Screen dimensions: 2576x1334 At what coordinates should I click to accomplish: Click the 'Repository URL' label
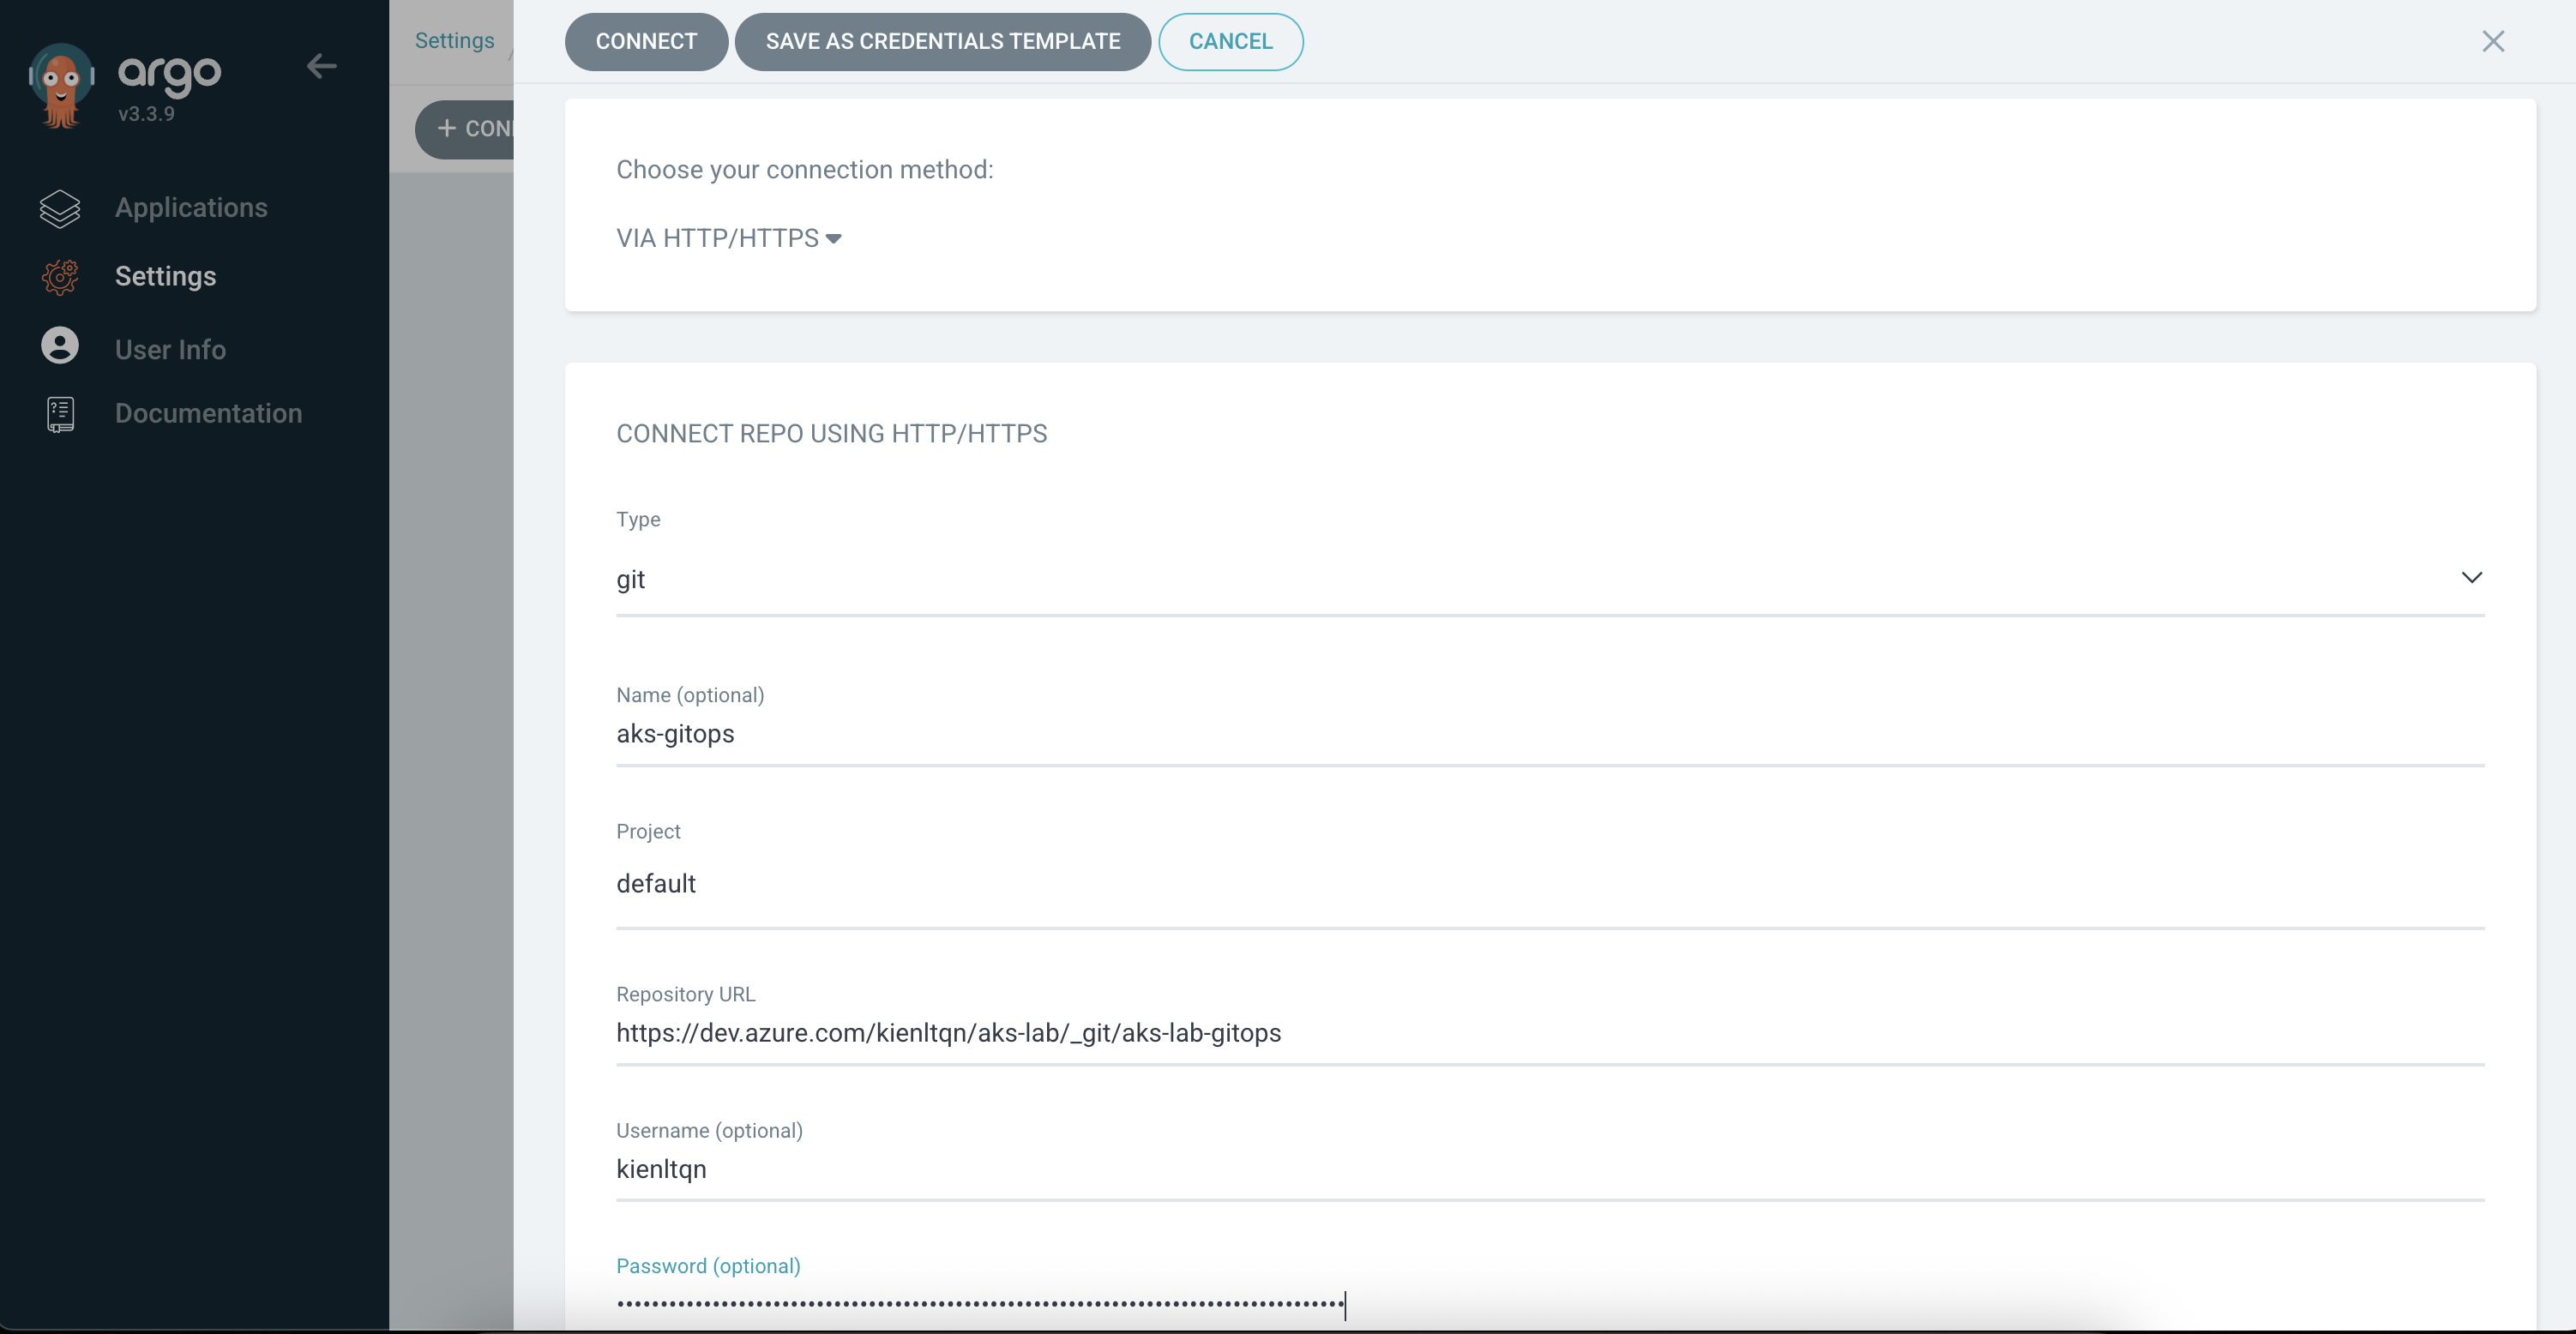tap(685, 994)
